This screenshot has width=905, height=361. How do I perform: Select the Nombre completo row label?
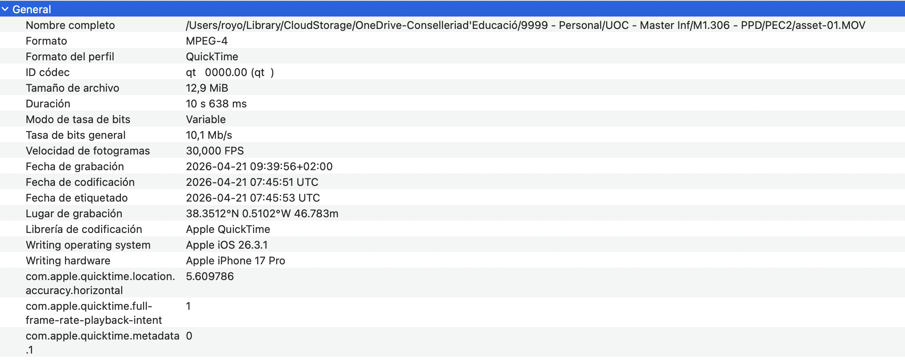click(x=70, y=25)
